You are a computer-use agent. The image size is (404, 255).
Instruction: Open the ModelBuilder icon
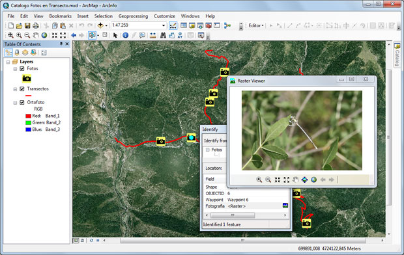coord(227,25)
